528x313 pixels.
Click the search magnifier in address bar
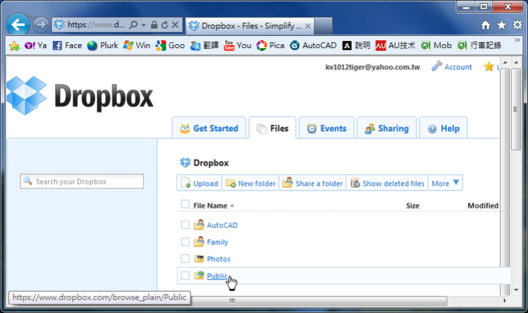click(x=133, y=25)
